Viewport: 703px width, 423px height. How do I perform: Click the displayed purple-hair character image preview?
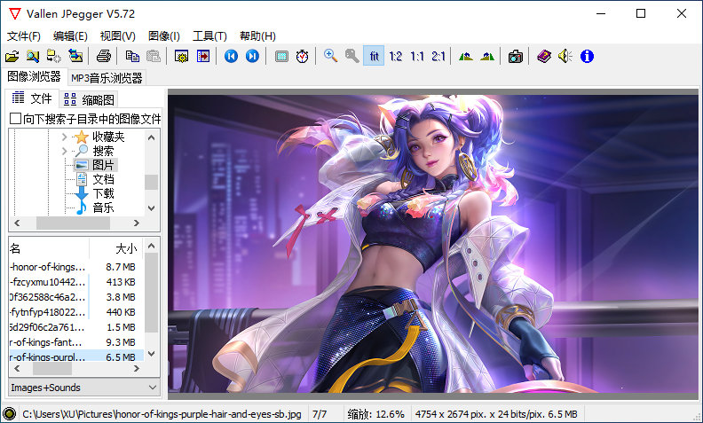coord(433,243)
